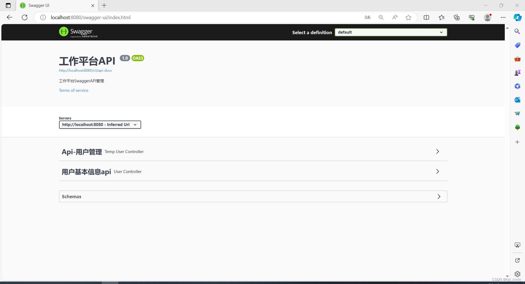Reload the Swagger UI page
525x284 pixels.
[25, 17]
